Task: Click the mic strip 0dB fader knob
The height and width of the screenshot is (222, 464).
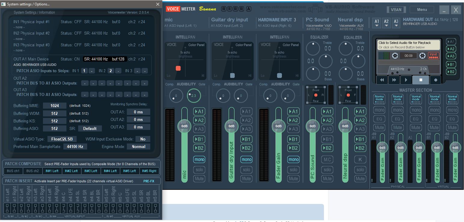Action: coord(185,126)
